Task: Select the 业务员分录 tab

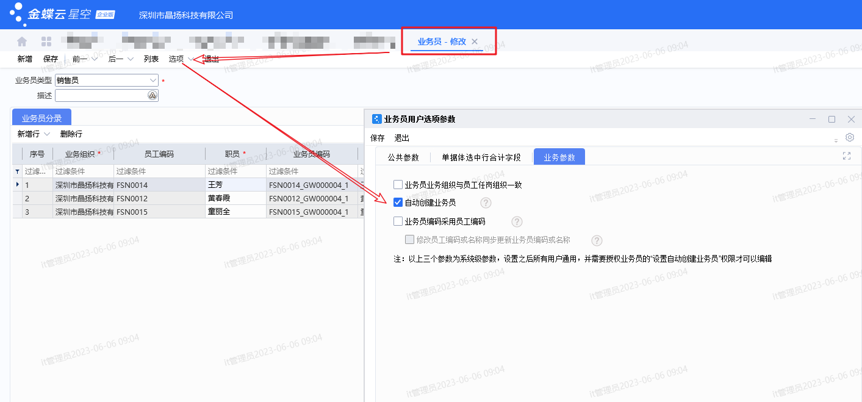Action: pyautogui.click(x=42, y=118)
